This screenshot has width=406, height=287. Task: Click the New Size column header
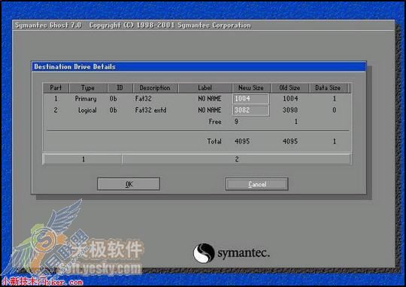click(x=251, y=88)
